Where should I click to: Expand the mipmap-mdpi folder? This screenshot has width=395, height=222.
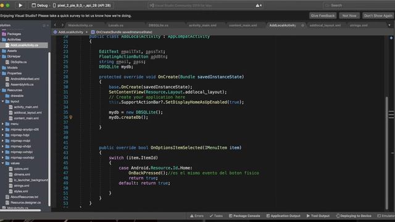click(2, 141)
